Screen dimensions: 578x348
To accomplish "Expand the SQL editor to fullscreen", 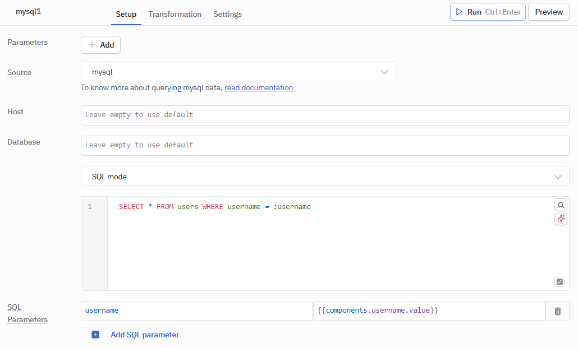I will pos(559,282).
